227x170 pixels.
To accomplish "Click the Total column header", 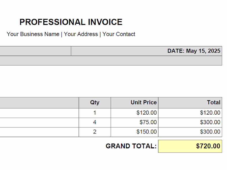I will tap(190, 103).
